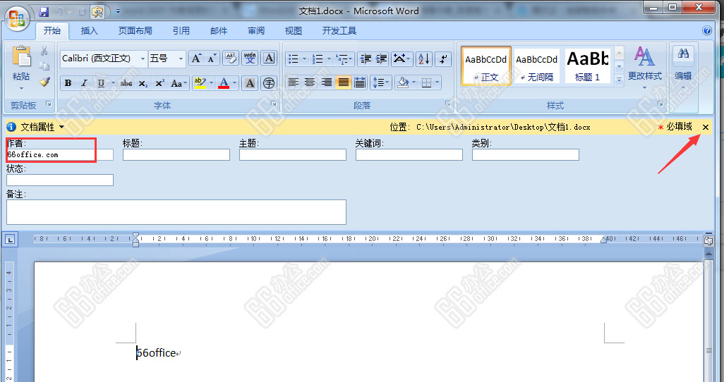
Task: Open highlight color dropdown arrow
Action: click(x=212, y=83)
